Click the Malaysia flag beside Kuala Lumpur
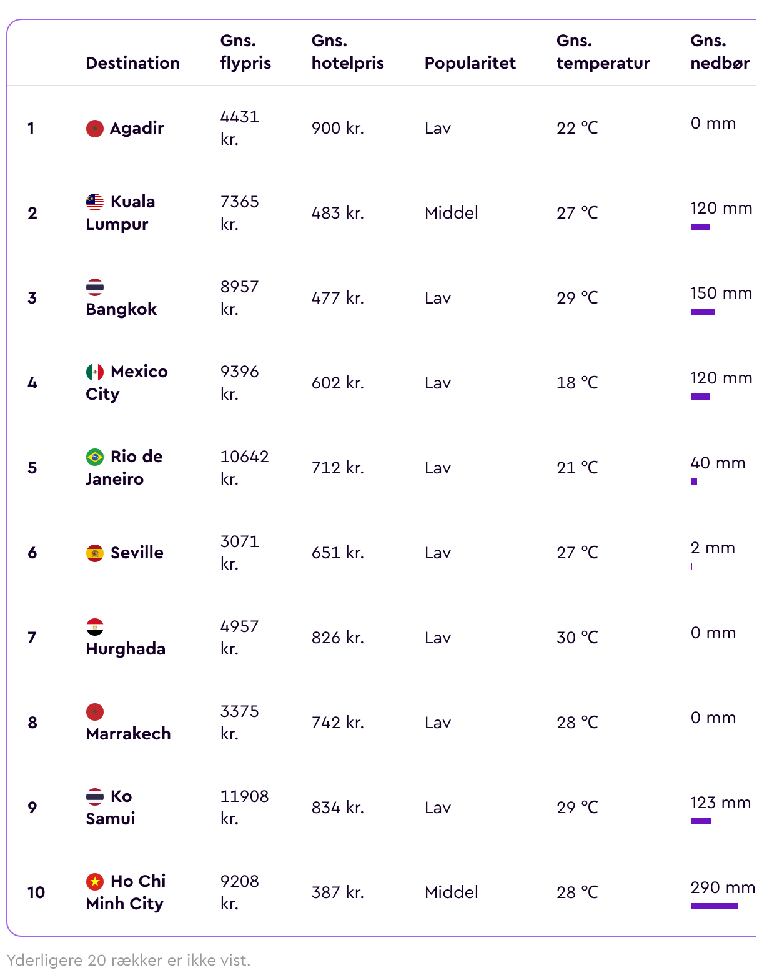The width and height of the screenshot is (762, 978). (95, 202)
